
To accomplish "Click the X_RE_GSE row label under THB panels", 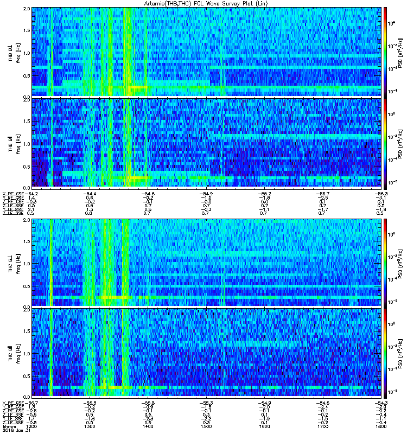I will pos(13,194).
